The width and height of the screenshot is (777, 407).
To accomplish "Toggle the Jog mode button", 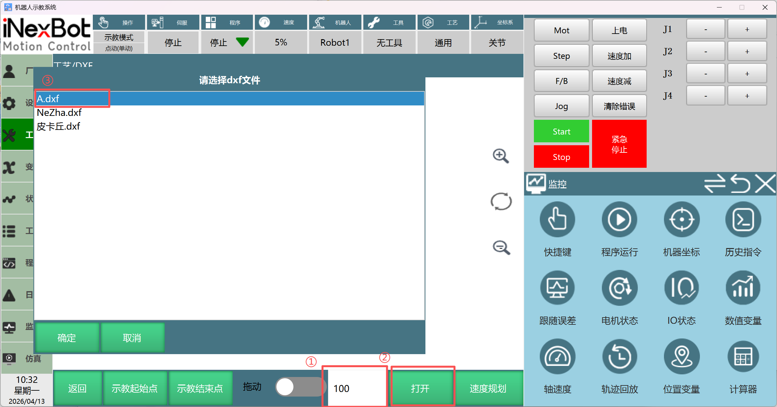I will (561, 106).
